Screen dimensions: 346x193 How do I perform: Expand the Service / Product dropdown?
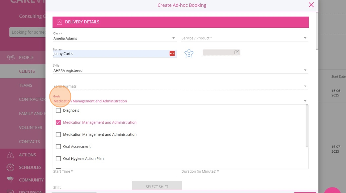(305, 38)
